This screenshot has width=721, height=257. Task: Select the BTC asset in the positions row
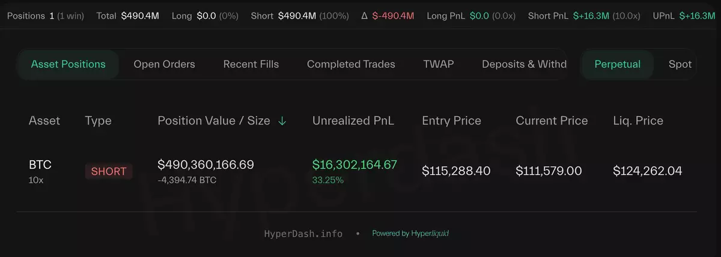coord(40,165)
